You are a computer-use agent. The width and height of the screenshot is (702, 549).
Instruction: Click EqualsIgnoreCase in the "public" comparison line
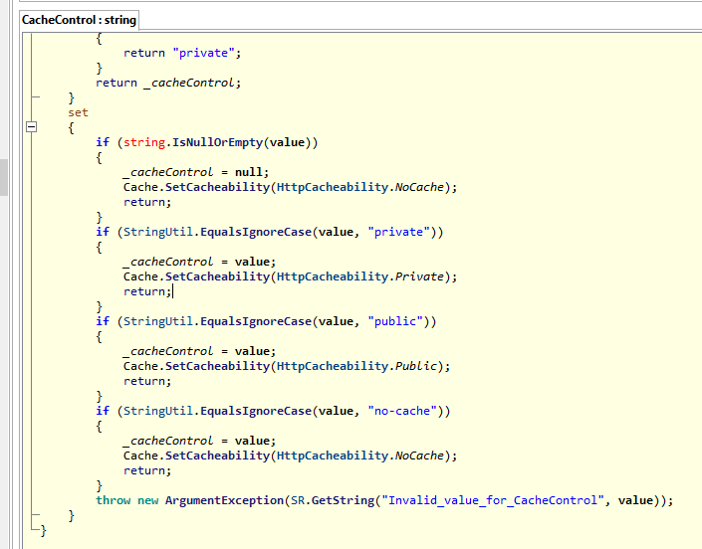coord(256,321)
